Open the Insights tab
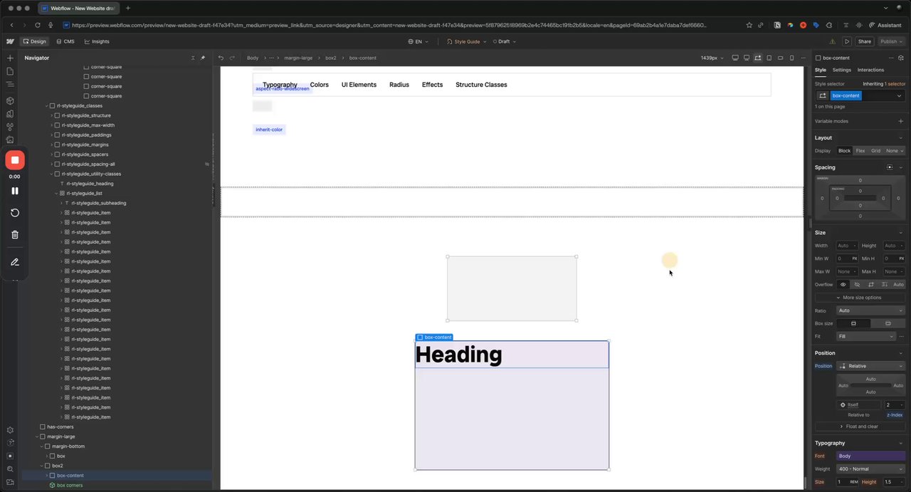 pyautogui.click(x=97, y=41)
